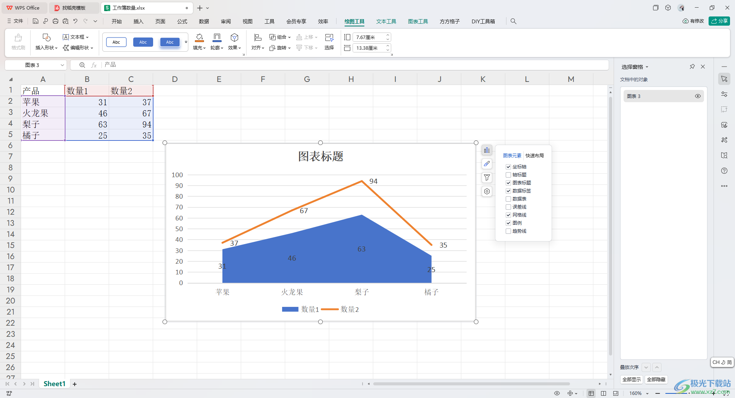Click the Select objects icon
This screenshot has height=398, width=735.
click(329, 38)
